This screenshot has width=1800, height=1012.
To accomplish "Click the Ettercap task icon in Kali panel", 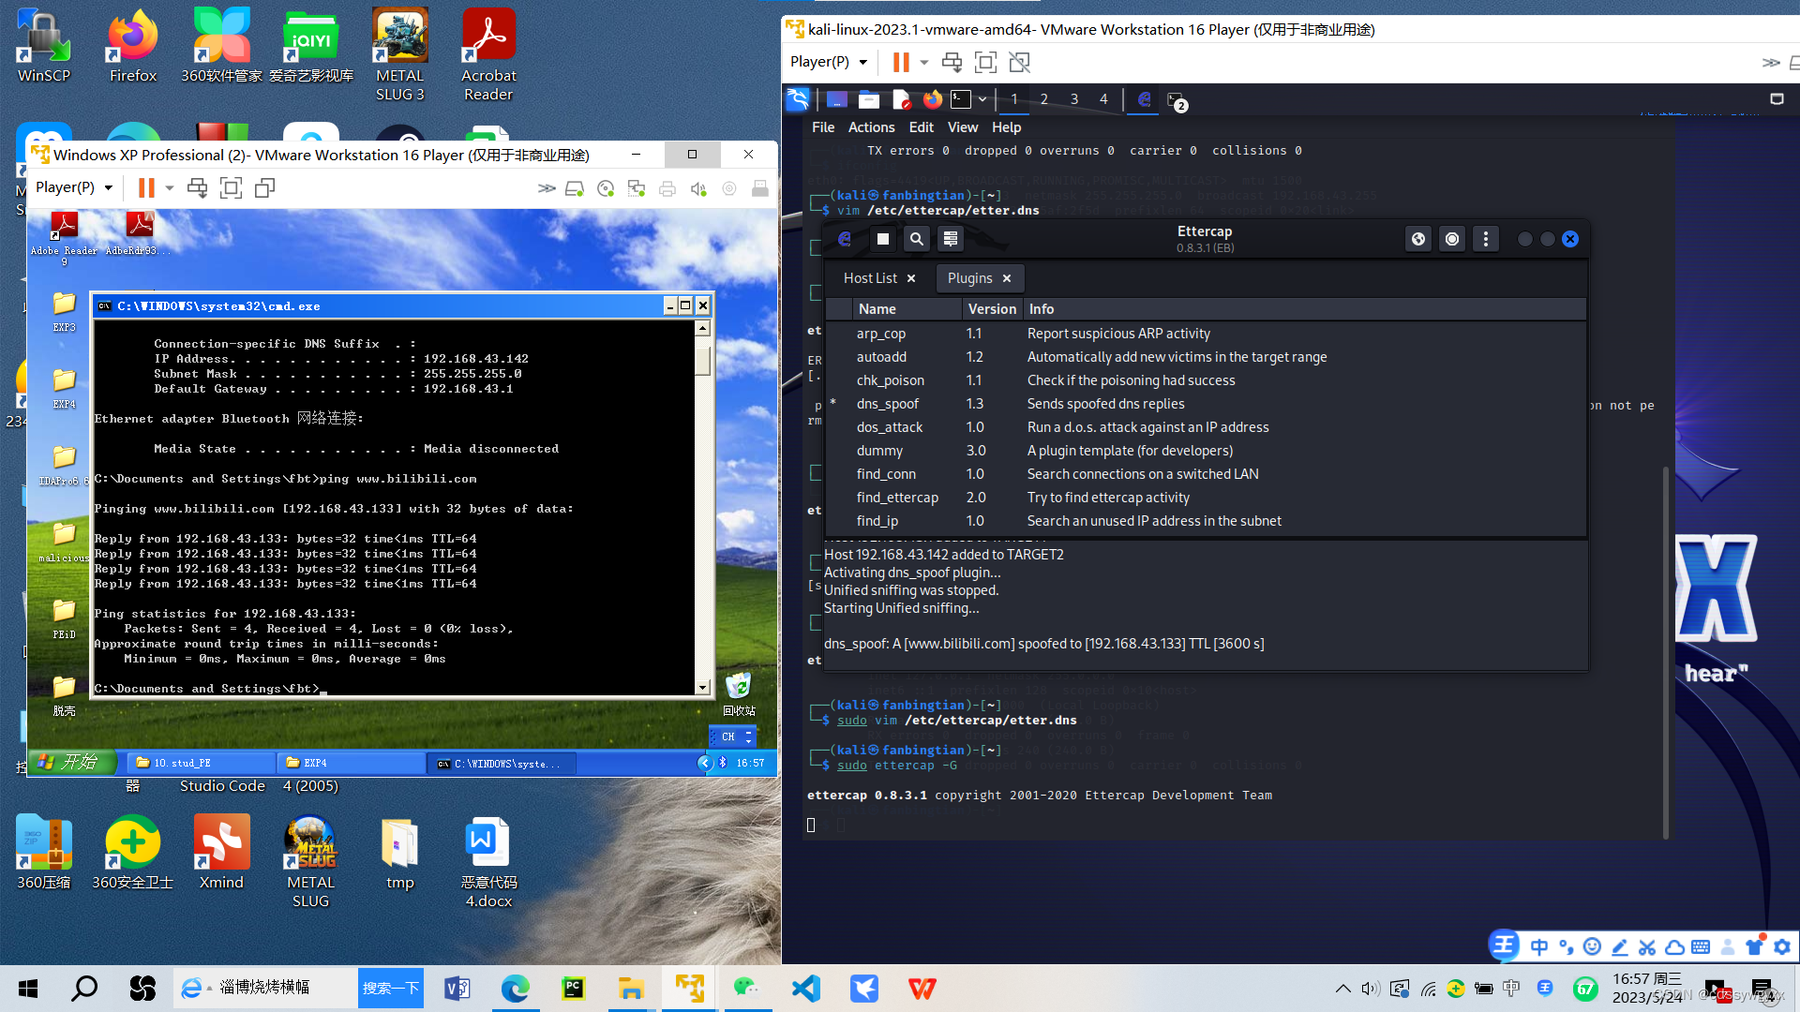I will click(1144, 99).
